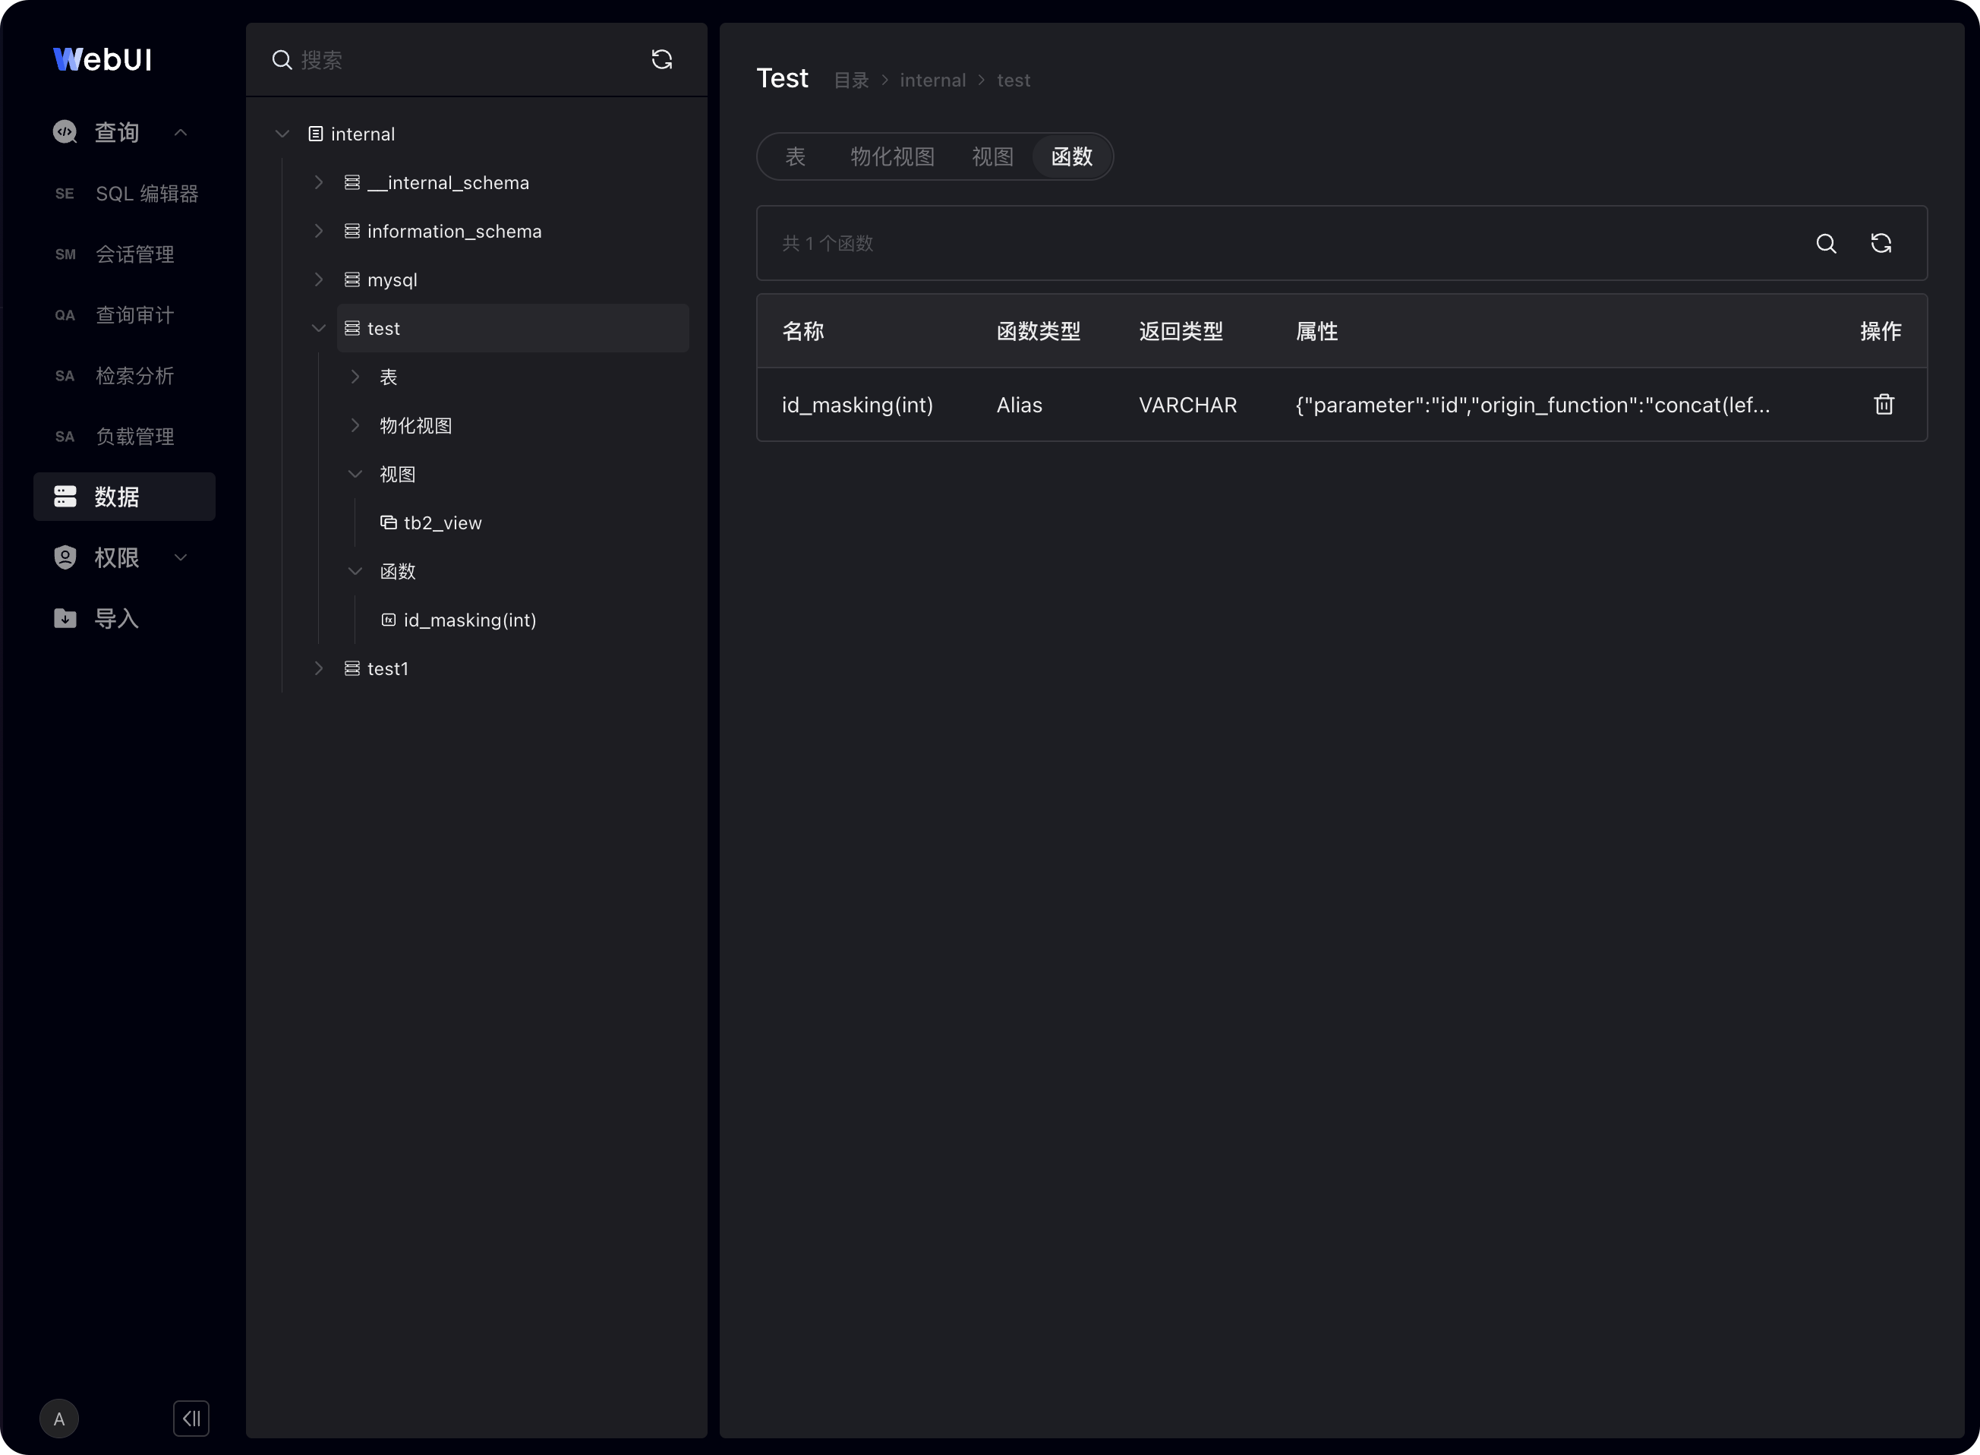
Task: Open the tb2_view tree item
Action: 443,523
